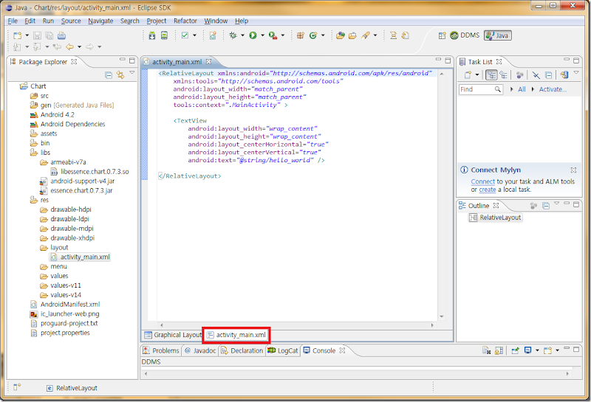This screenshot has width=591, height=402.
Task: Click Collapse All icon in Task List
Action: point(549,75)
